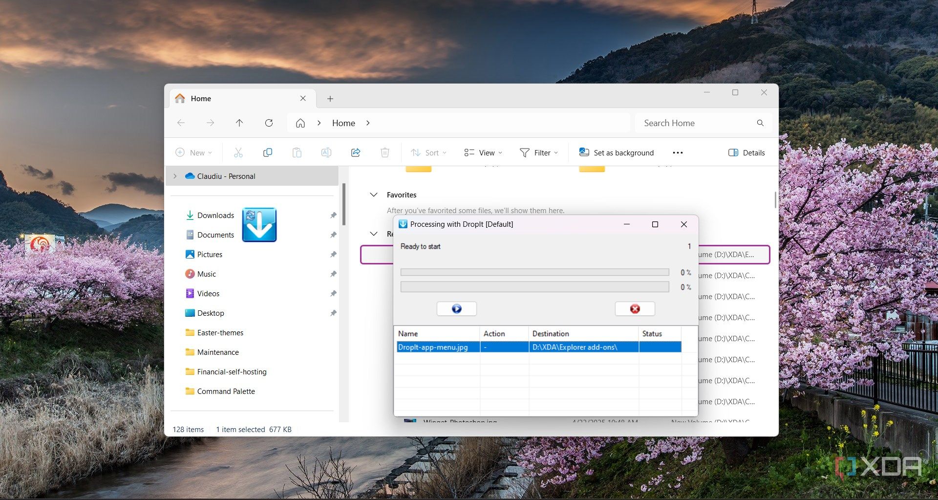Click the navigation pane scrollbar
938x500 pixels.
click(344, 204)
